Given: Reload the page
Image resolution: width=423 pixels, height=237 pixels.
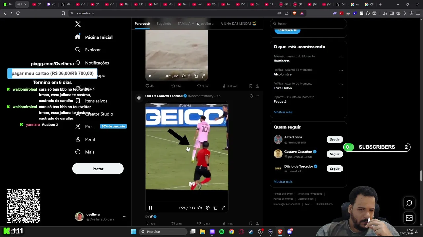Looking at the screenshot, I should [x=18, y=13].
